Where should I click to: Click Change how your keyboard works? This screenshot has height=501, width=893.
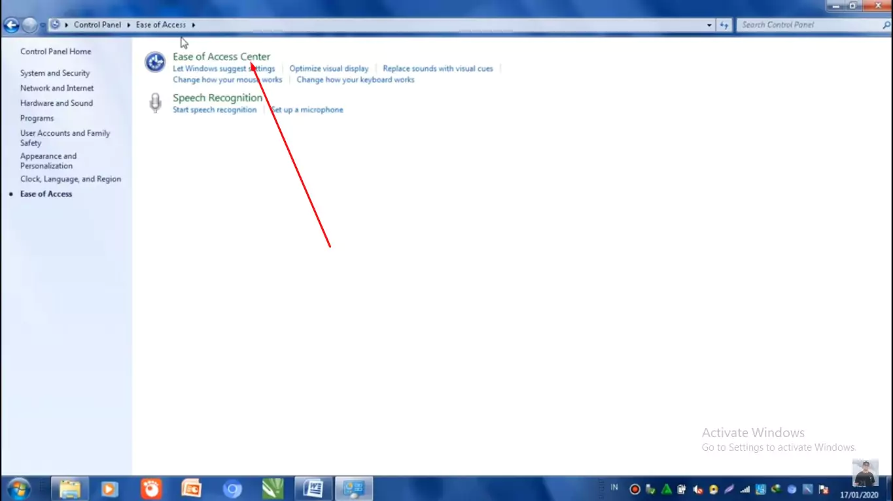pos(355,80)
